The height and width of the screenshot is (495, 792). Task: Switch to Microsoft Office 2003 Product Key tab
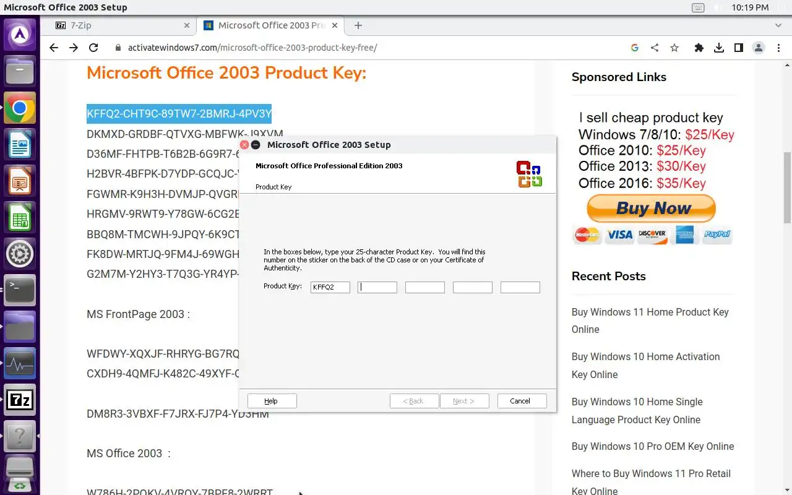[272, 25]
